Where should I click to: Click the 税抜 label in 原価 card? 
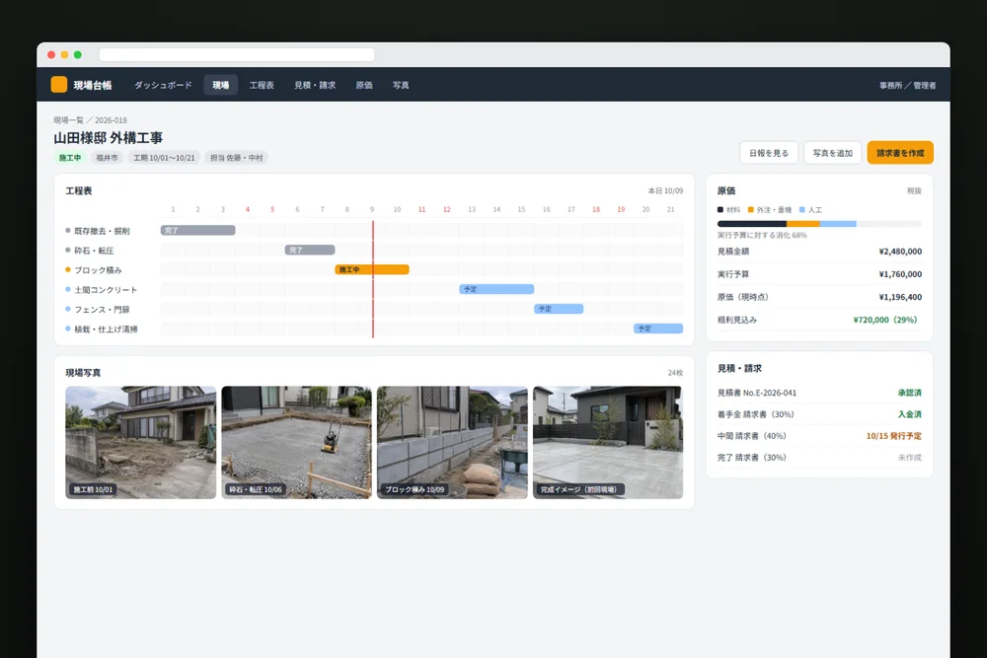pos(914,190)
